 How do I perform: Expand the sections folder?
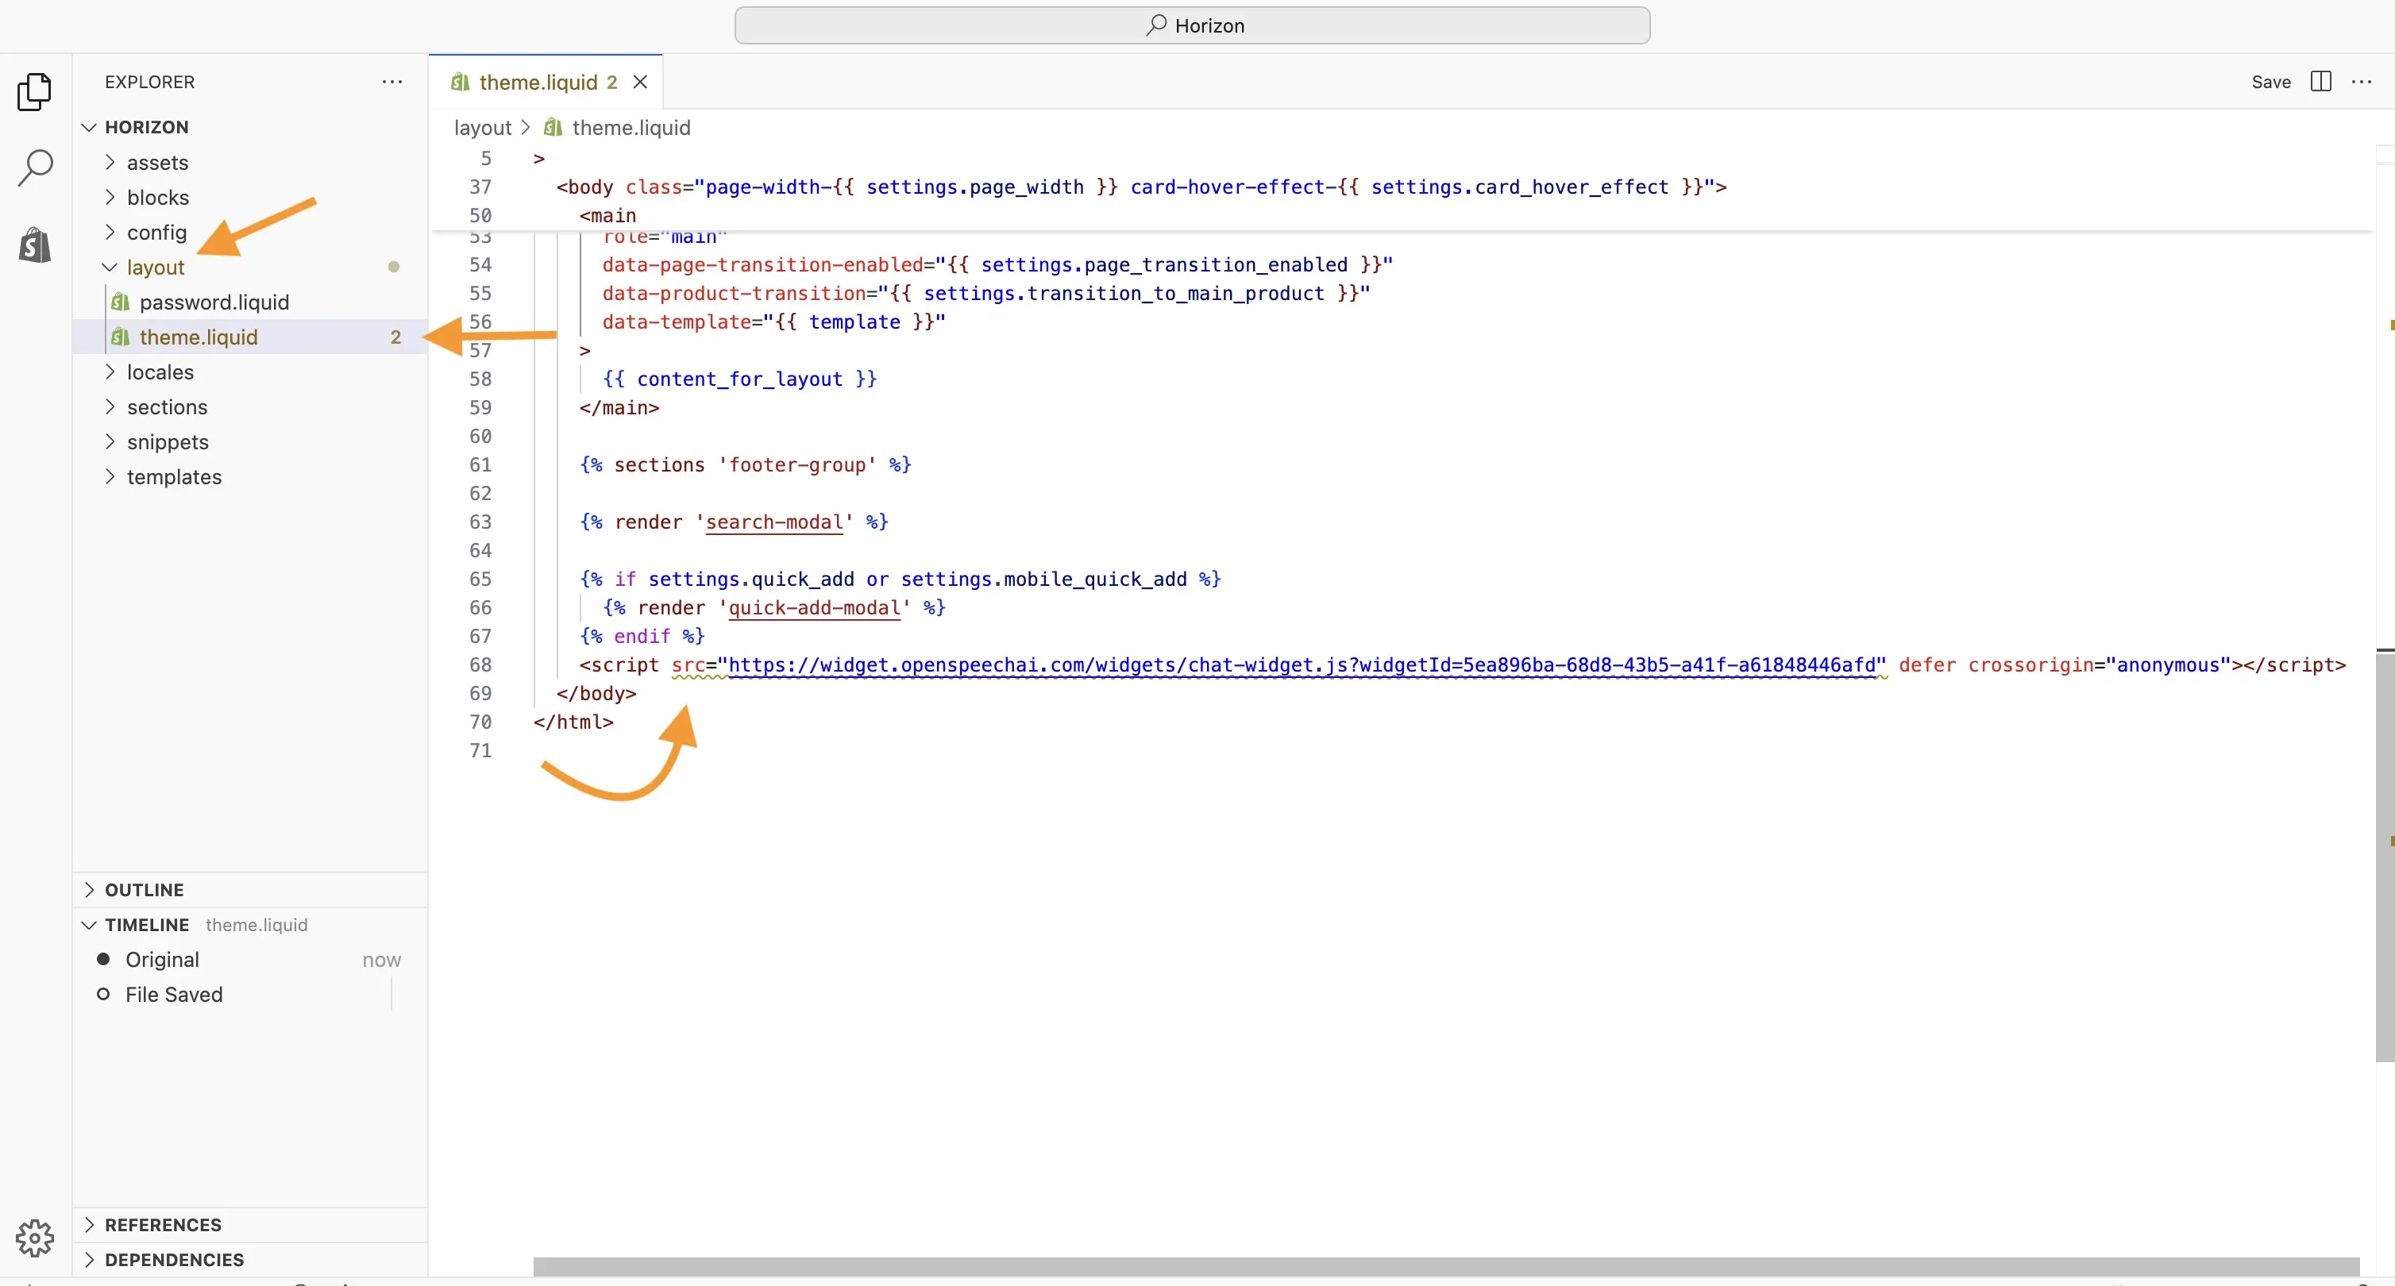click(251, 407)
